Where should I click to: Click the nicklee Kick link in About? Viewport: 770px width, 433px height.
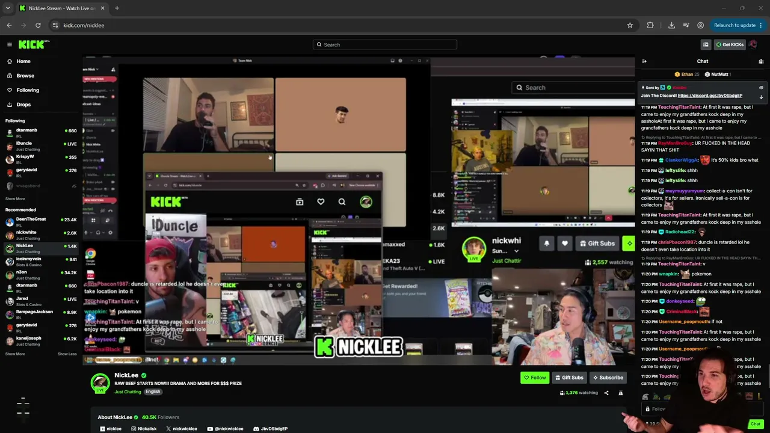click(111, 429)
